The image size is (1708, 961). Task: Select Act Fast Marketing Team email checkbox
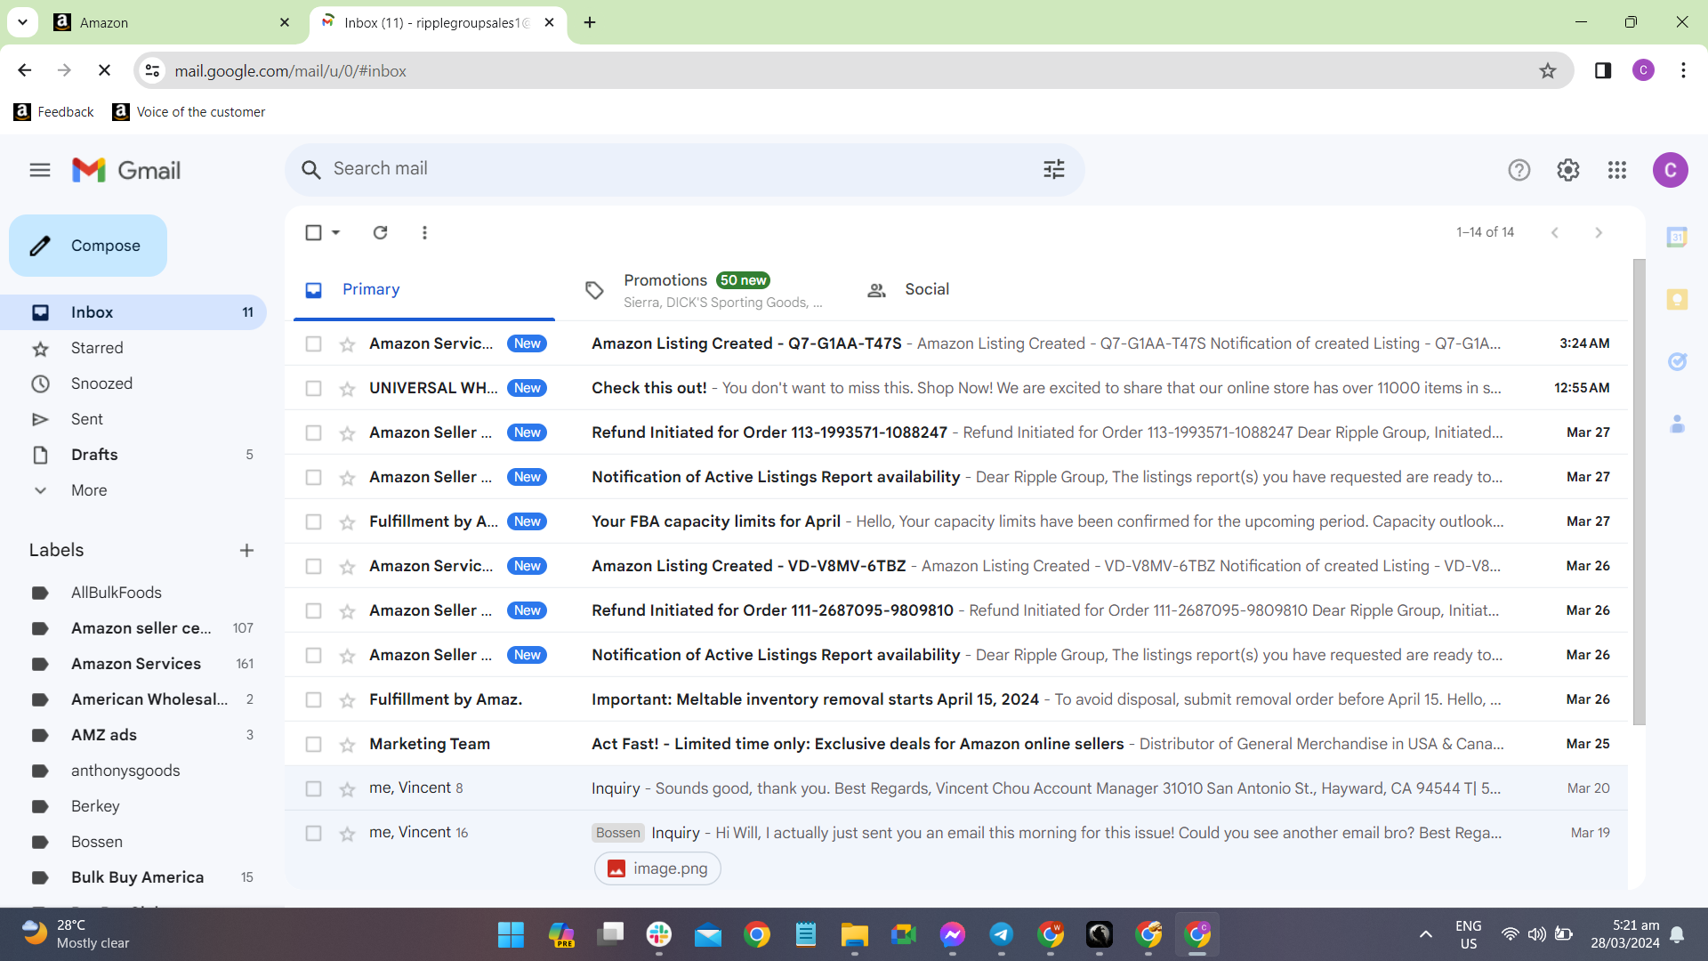point(313,744)
